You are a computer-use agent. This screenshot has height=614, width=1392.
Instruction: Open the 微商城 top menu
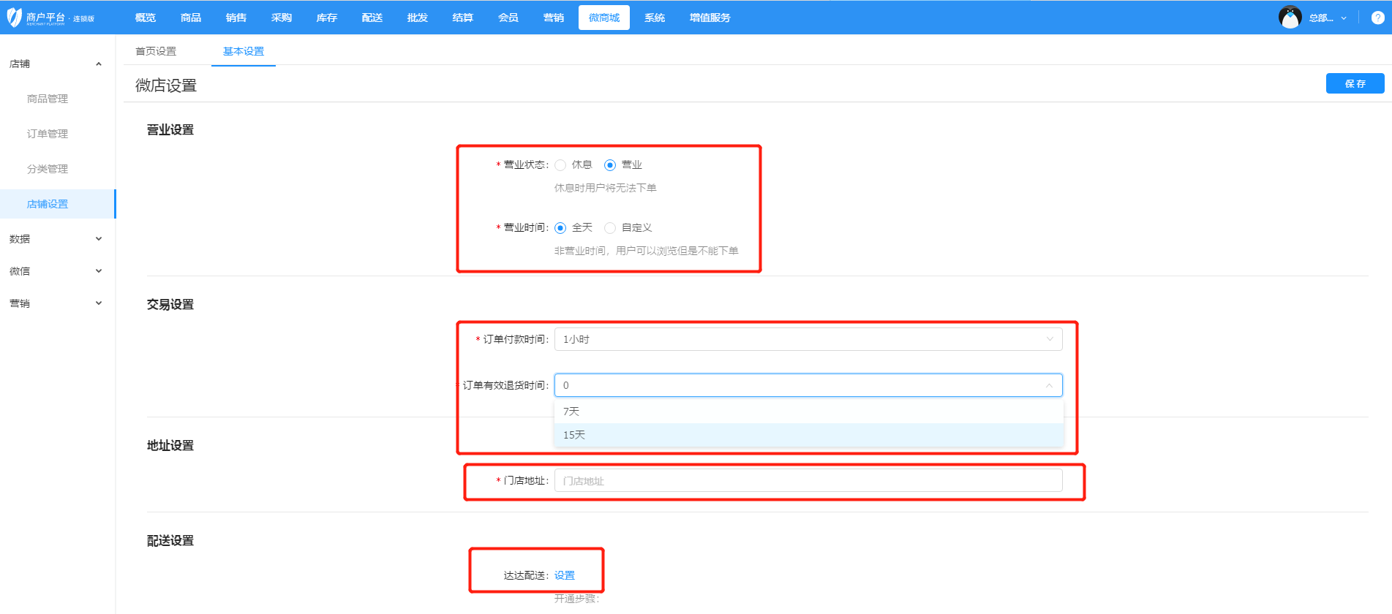click(603, 18)
